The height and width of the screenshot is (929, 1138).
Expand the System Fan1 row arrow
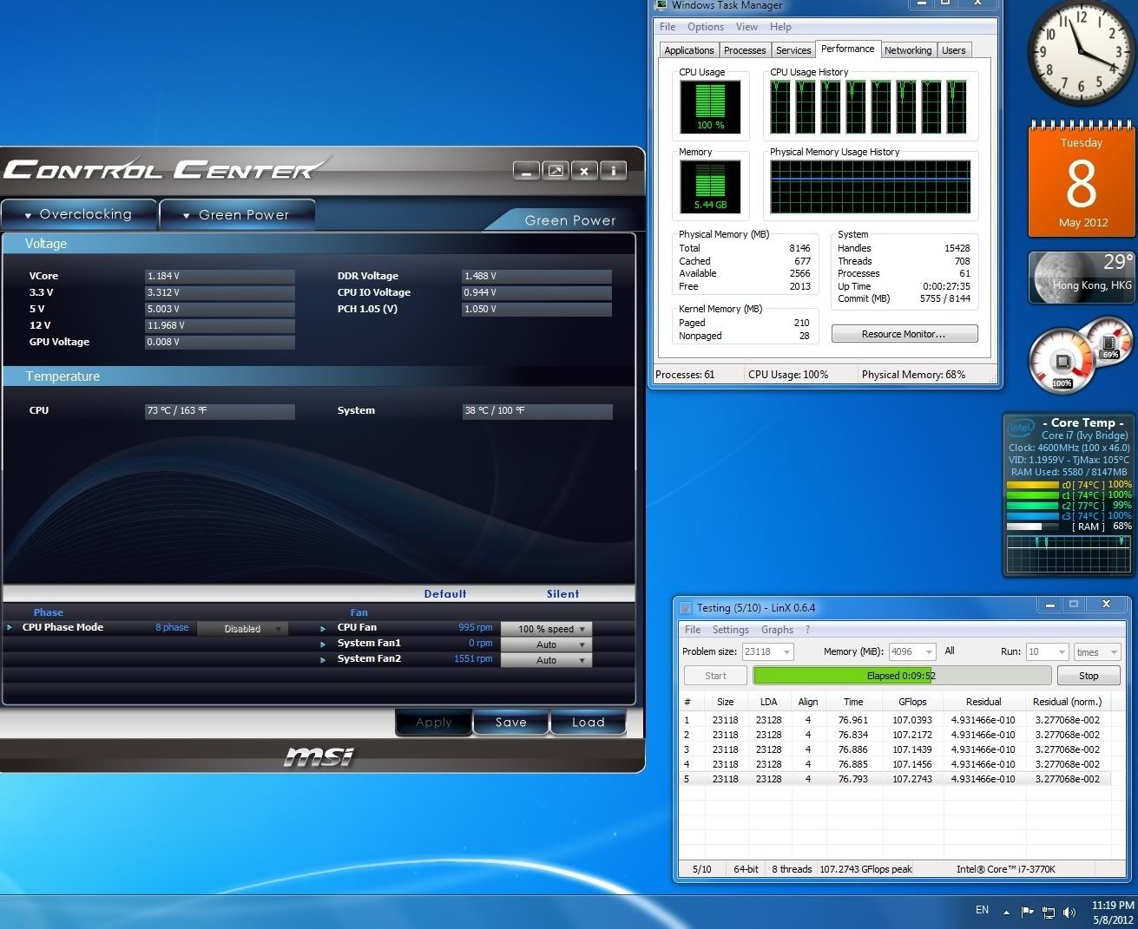coord(323,644)
